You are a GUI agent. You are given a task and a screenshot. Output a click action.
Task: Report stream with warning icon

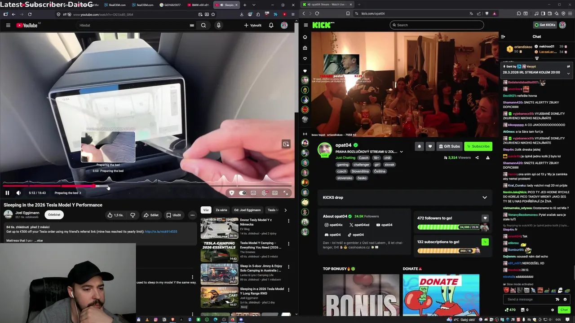[487, 157]
